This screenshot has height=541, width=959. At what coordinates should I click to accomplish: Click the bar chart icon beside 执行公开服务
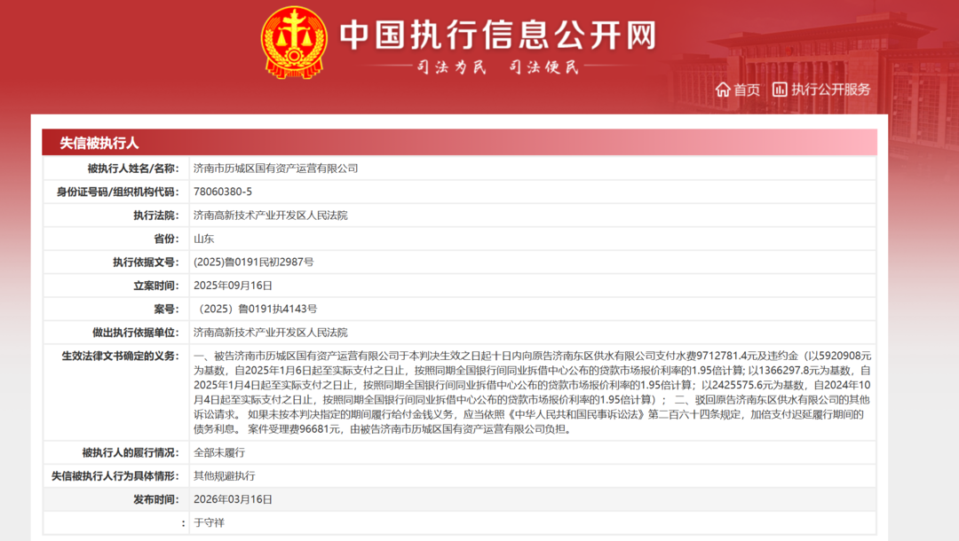tap(780, 89)
